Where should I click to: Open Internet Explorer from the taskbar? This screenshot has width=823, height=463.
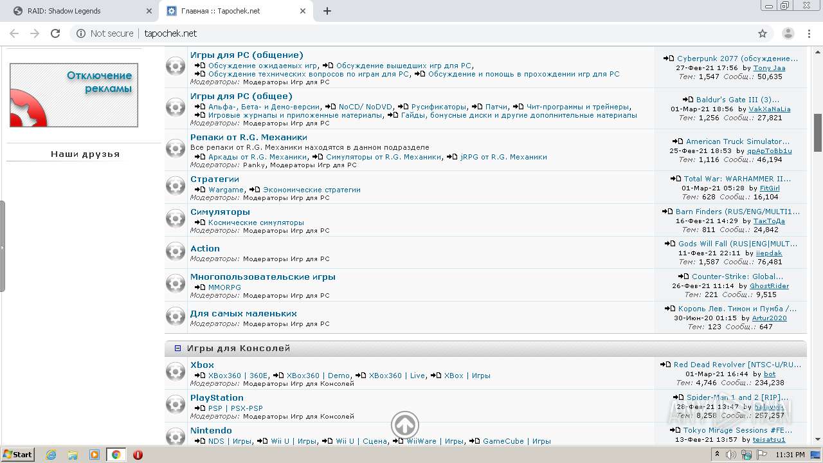pyautogui.click(x=51, y=455)
